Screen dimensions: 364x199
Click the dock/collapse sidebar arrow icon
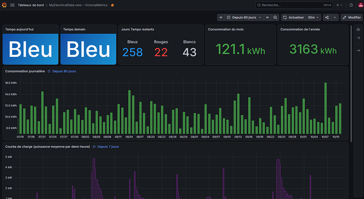(358, 50)
